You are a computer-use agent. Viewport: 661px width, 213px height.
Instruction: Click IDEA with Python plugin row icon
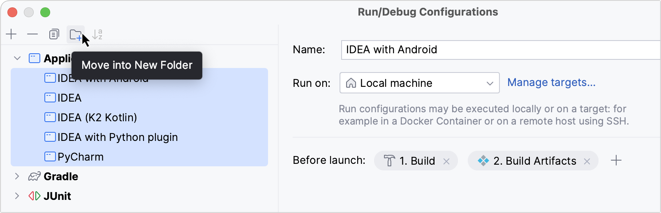point(50,137)
